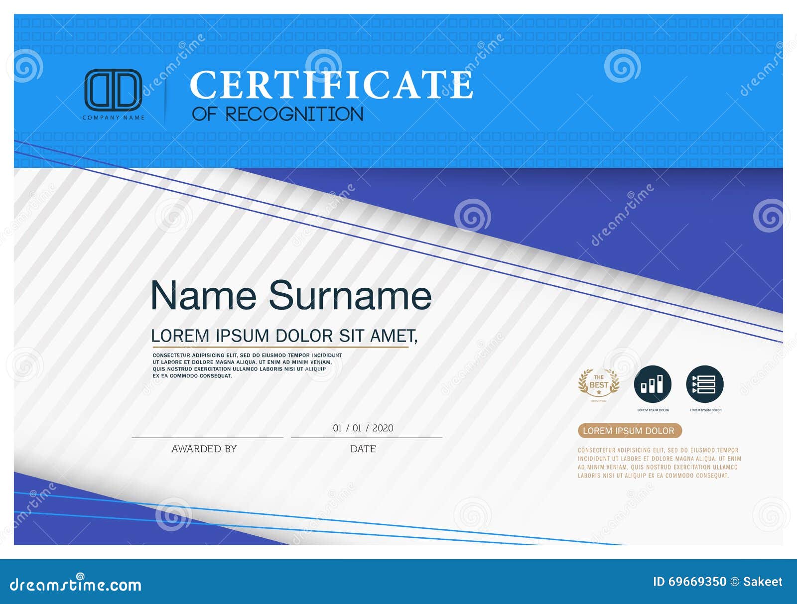Click the www.dreamstime.com link
Screen dimensions: 797x604
click(x=75, y=583)
